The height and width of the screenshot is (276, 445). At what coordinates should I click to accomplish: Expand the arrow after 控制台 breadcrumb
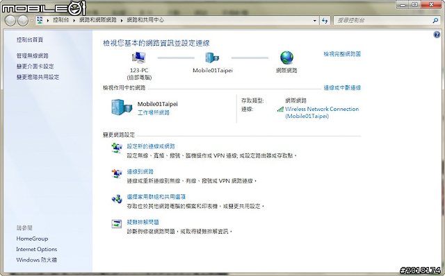(x=74, y=20)
